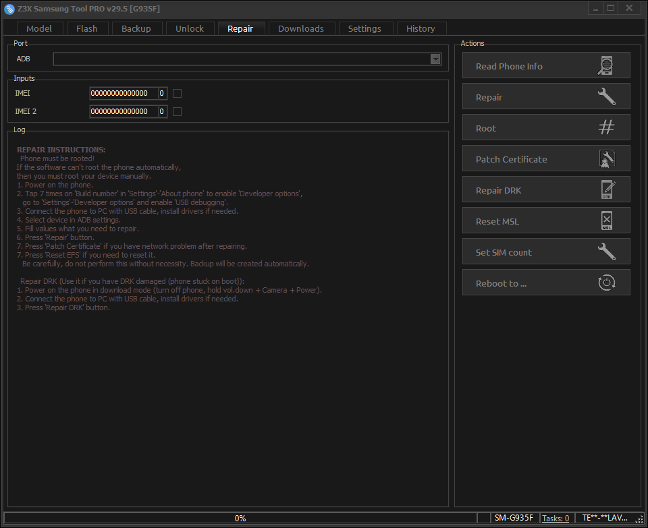Enable the IMEI 2 checkbox
648x528 pixels.
(177, 111)
